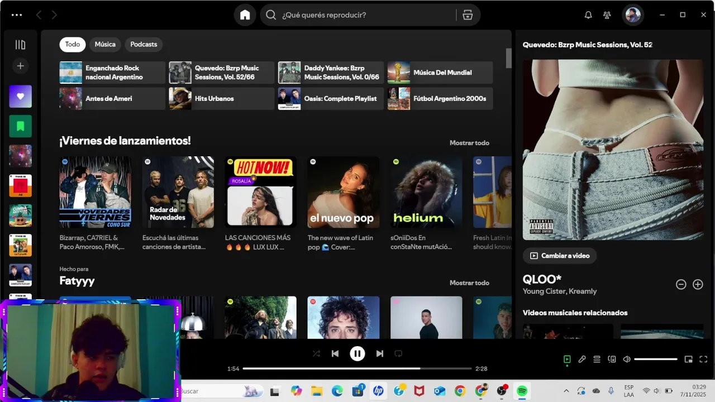Click Cambiar a video button
Viewport: 715px width, 402px height.
[x=560, y=256]
